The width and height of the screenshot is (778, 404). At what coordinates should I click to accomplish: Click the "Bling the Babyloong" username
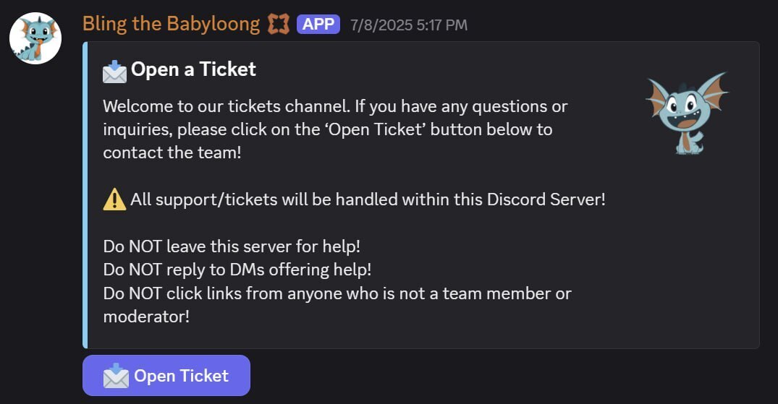[x=171, y=24]
